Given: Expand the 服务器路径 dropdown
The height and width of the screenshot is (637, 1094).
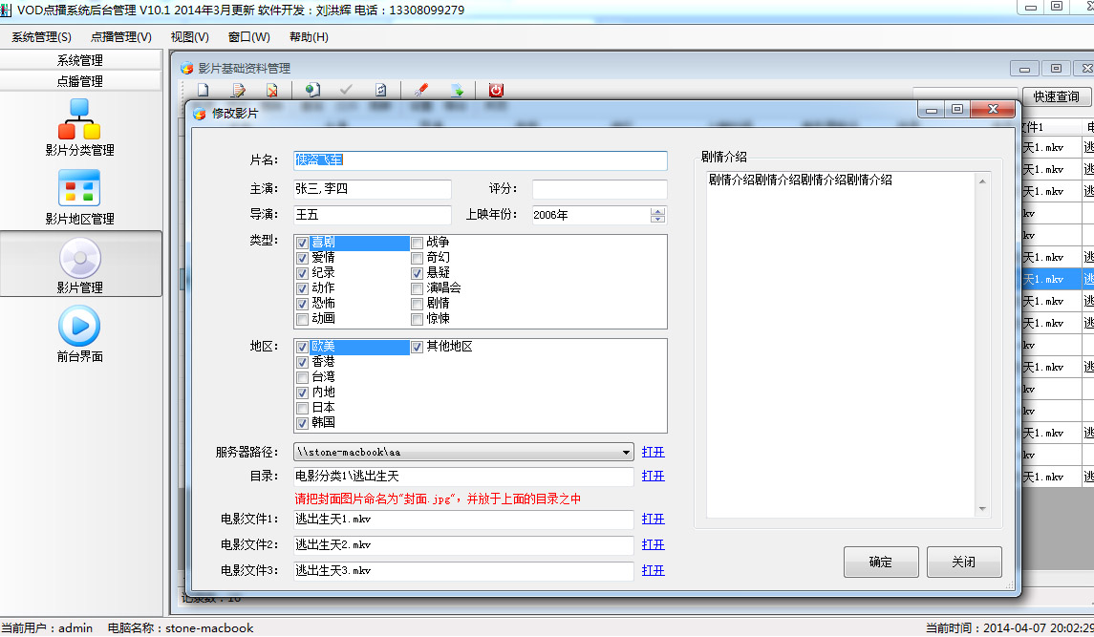Looking at the screenshot, I should pyautogui.click(x=627, y=453).
